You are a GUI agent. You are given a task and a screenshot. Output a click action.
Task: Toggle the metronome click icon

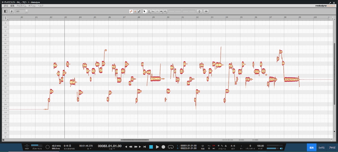click(226, 145)
